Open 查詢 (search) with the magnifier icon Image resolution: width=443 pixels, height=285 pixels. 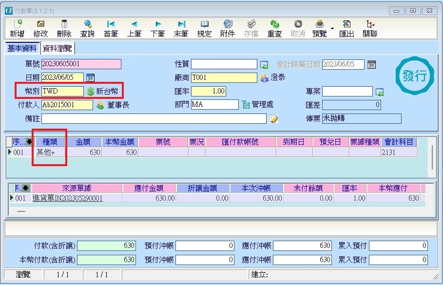coord(87,29)
